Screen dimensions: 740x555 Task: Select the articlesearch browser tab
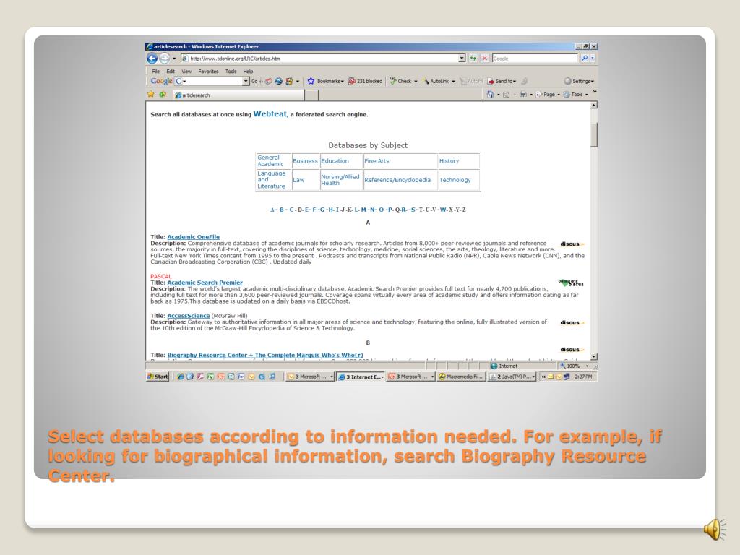[x=238, y=95]
